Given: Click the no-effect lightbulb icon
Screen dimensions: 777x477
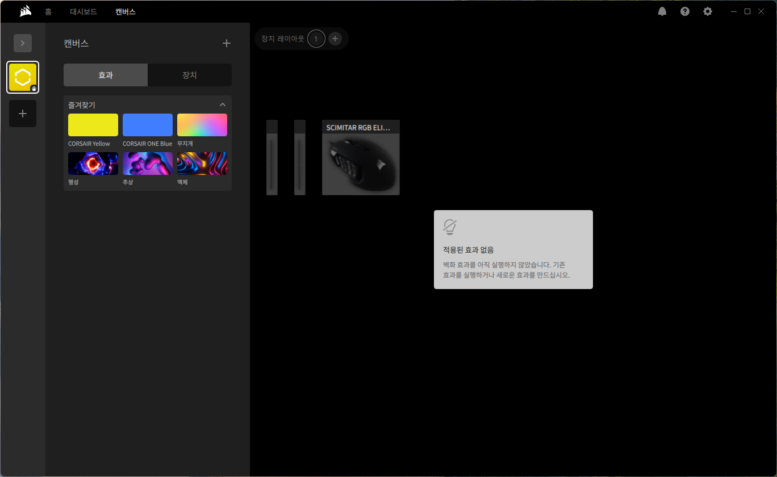Looking at the screenshot, I should (450, 227).
